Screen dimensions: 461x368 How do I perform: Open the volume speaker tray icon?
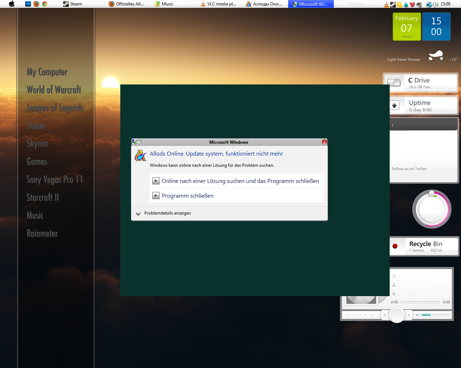pos(435,4)
